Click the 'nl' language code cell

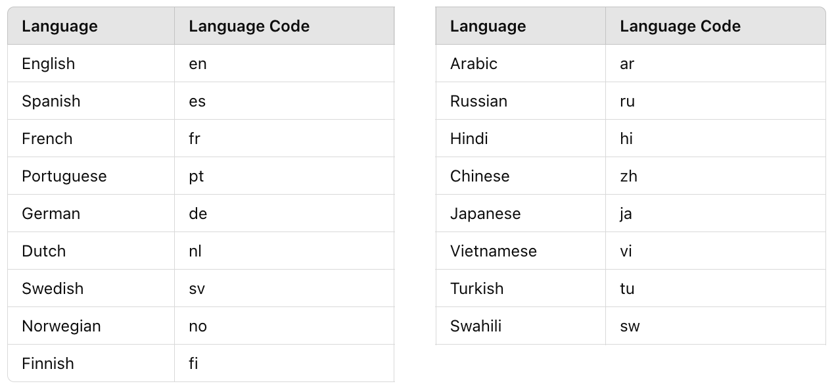195,251
